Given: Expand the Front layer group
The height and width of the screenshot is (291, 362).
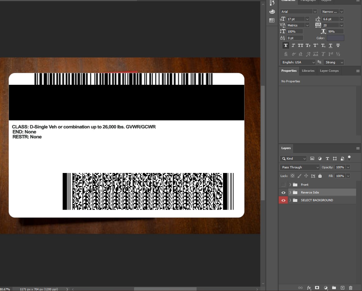Looking at the screenshot, I should [290, 185].
